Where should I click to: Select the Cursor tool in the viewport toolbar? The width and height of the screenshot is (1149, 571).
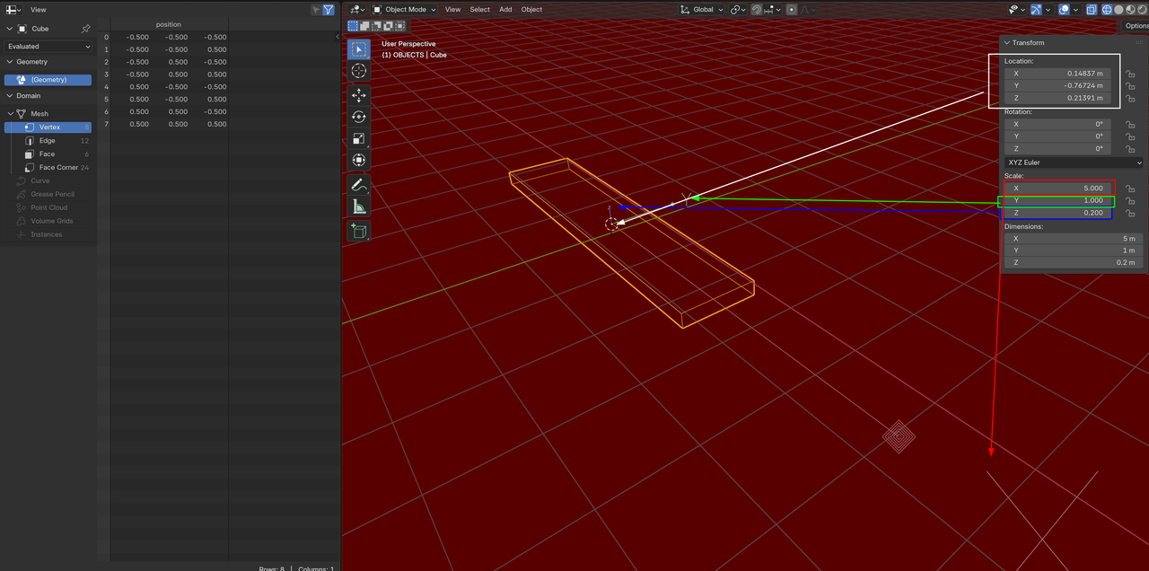359,71
